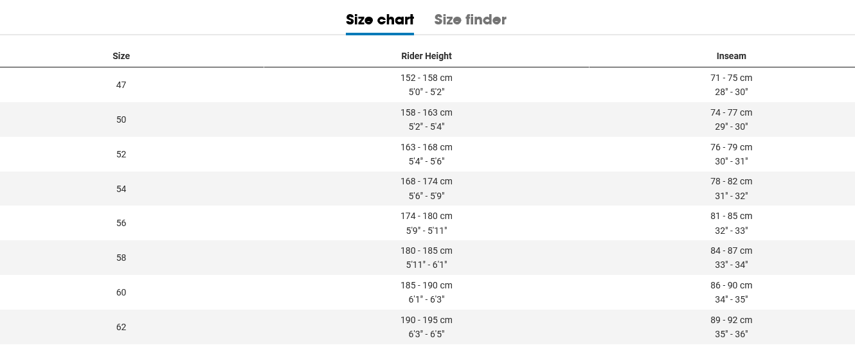The image size is (855, 352).
Task: Select size 60 row label
Action: tap(121, 292)
